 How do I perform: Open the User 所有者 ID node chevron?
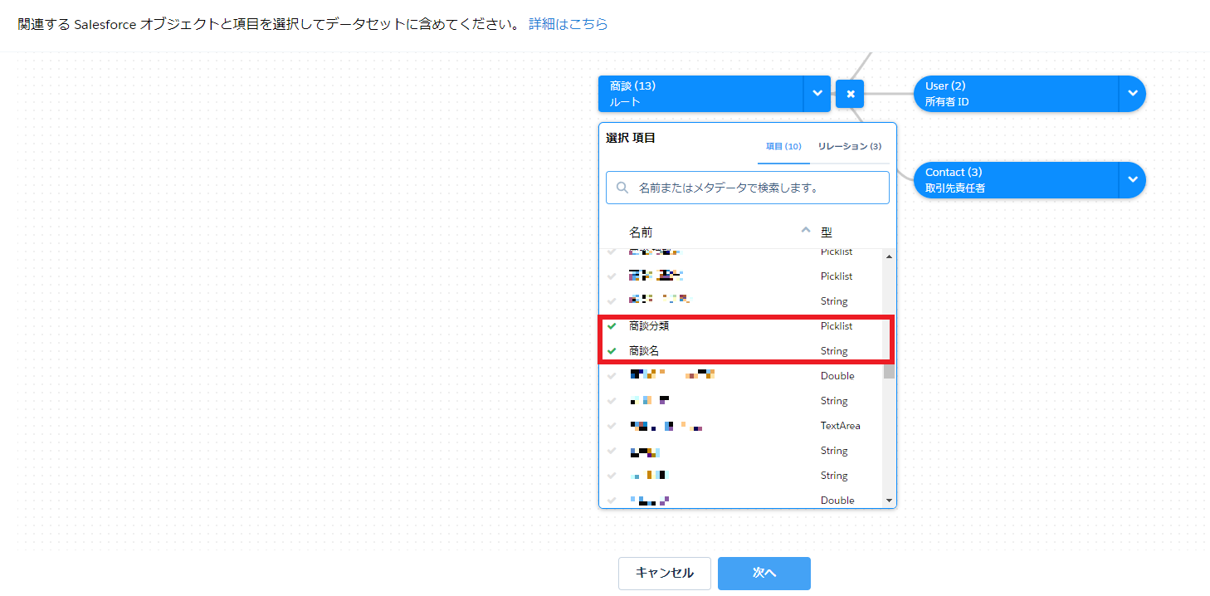pyautogui.click(x=1132, y=94)
